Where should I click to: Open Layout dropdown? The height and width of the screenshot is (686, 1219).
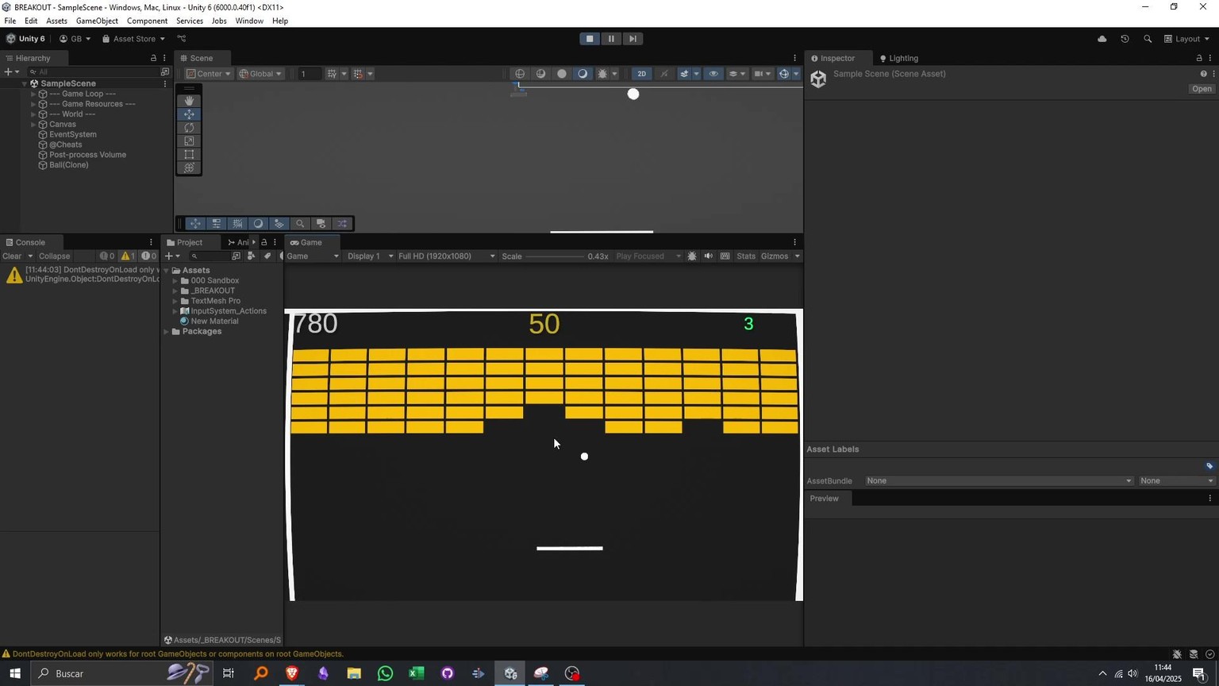coord(1187,39)
